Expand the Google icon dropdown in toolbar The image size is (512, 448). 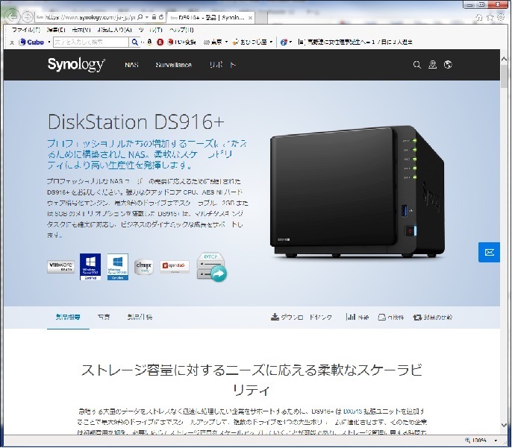[x=290, y=42]
